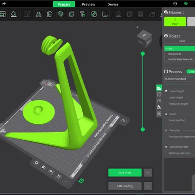195x195 pixels.
Task: Click the top handle of layer slider
Action: tap(143, 54)
